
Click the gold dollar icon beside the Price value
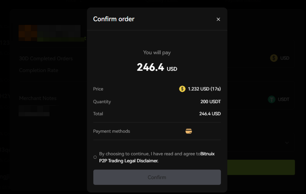pyautogui.click(x=182, y=89)
